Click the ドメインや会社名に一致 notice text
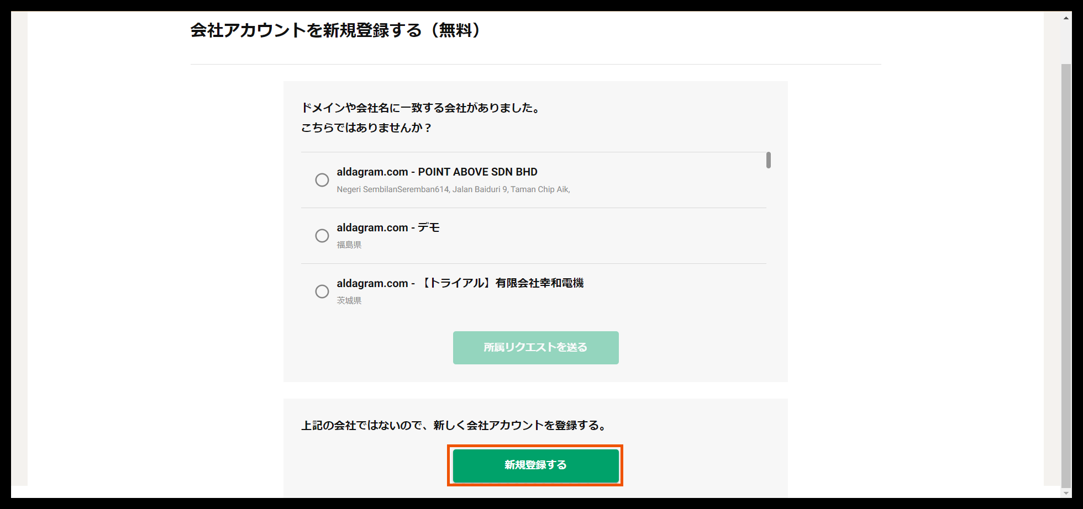The image size is (1083, 509). pyautogui.click(x=420, y=108)
